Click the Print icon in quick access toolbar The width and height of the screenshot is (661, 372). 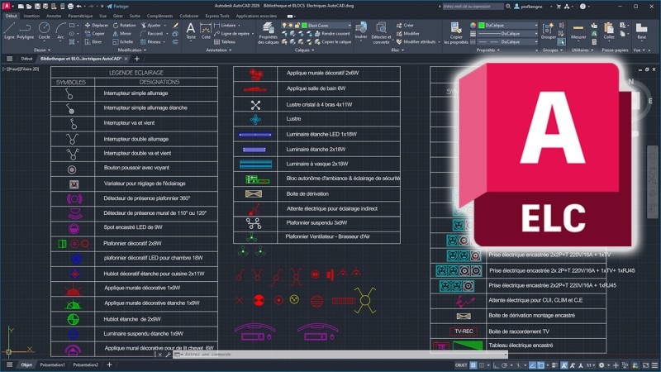click(x=70, y=7)
